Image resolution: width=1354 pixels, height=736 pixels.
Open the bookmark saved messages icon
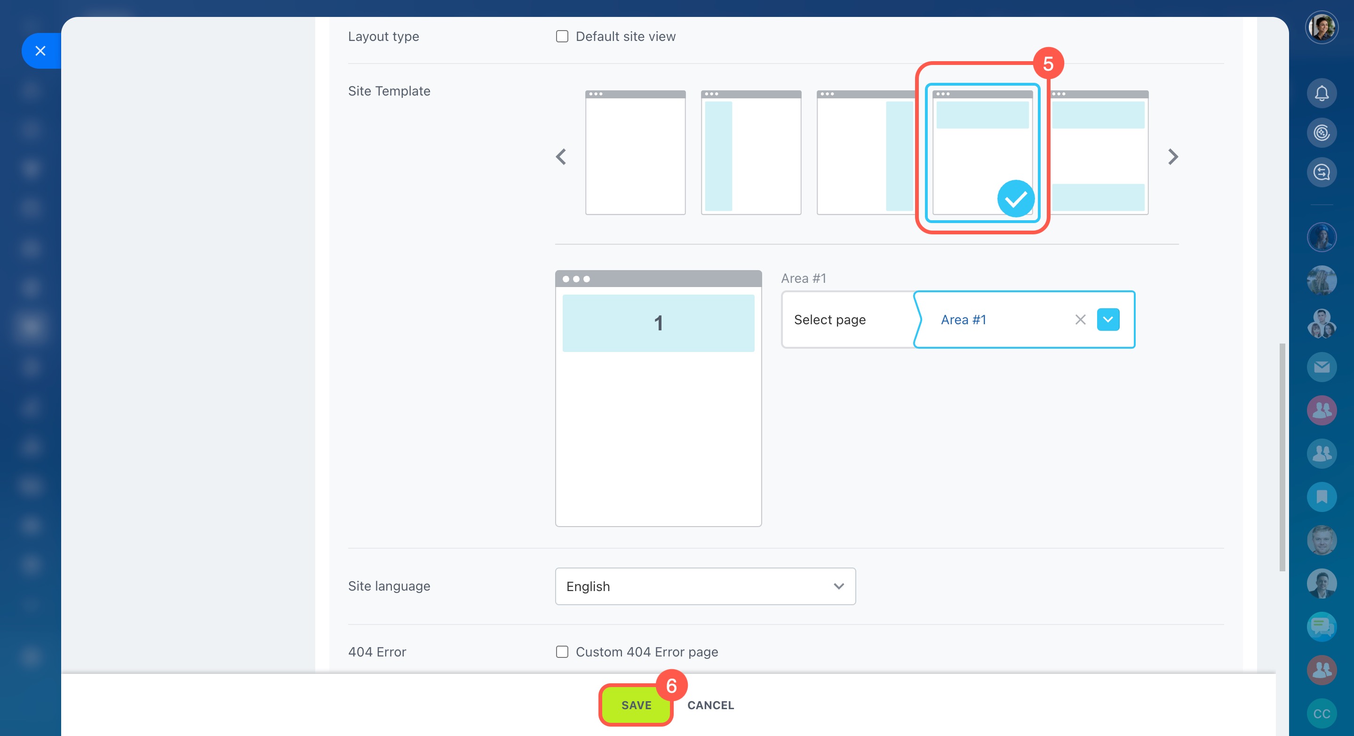[x=1322, y=497]
